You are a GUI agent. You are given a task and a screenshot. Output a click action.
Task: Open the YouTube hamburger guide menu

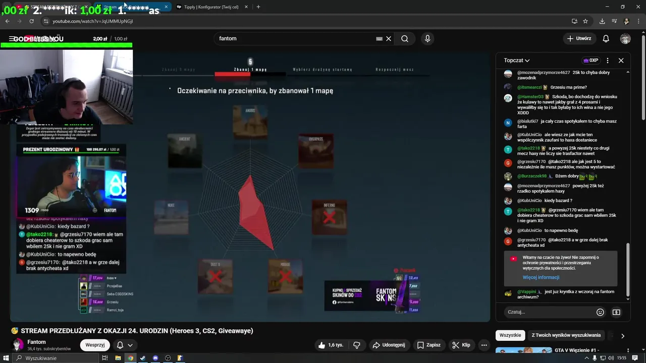click(x=12, y=39)
